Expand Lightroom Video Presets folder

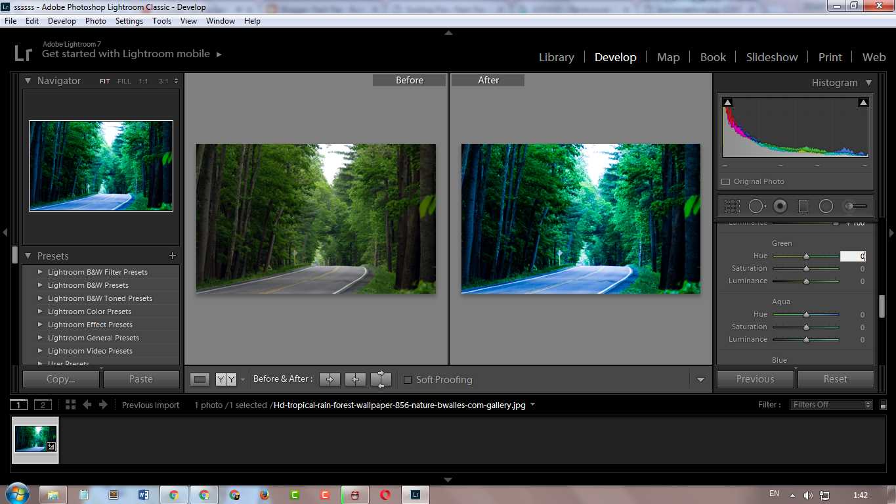[x=40, y=351]
